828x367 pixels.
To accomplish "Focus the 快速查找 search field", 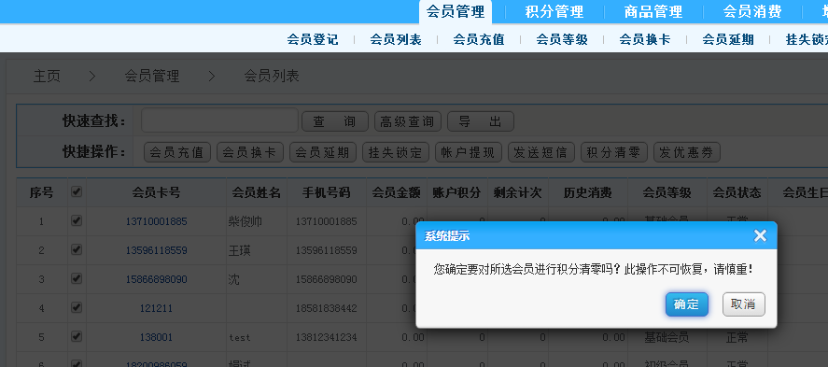I will (219, 120).
